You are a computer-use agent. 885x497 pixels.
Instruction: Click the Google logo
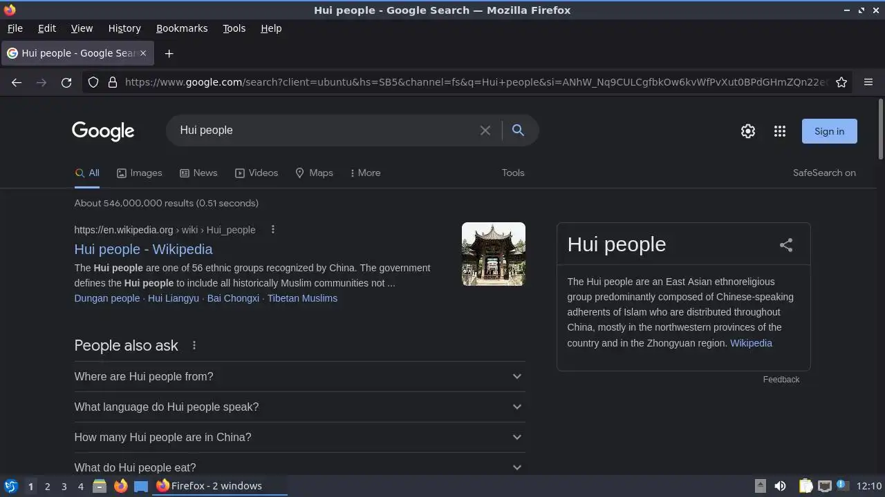pos(103,131)
